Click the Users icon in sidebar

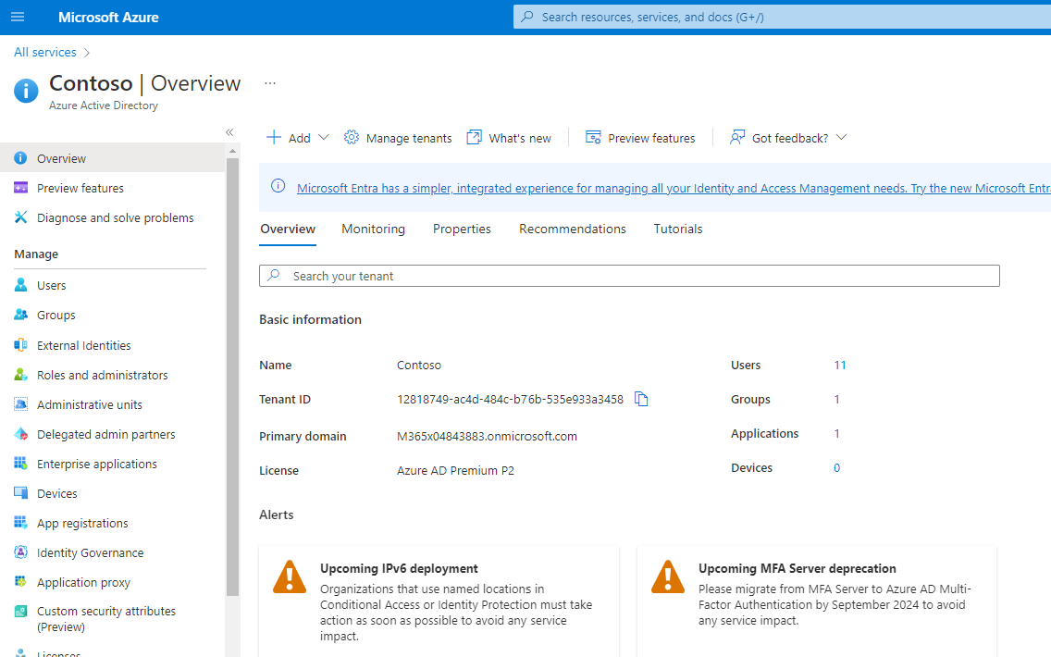pyautogui.click(x=20, y=286)
